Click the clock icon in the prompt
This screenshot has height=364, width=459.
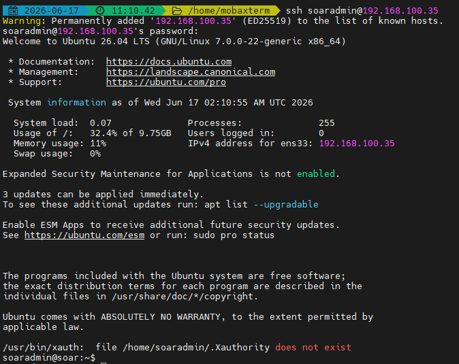[100, 11]
